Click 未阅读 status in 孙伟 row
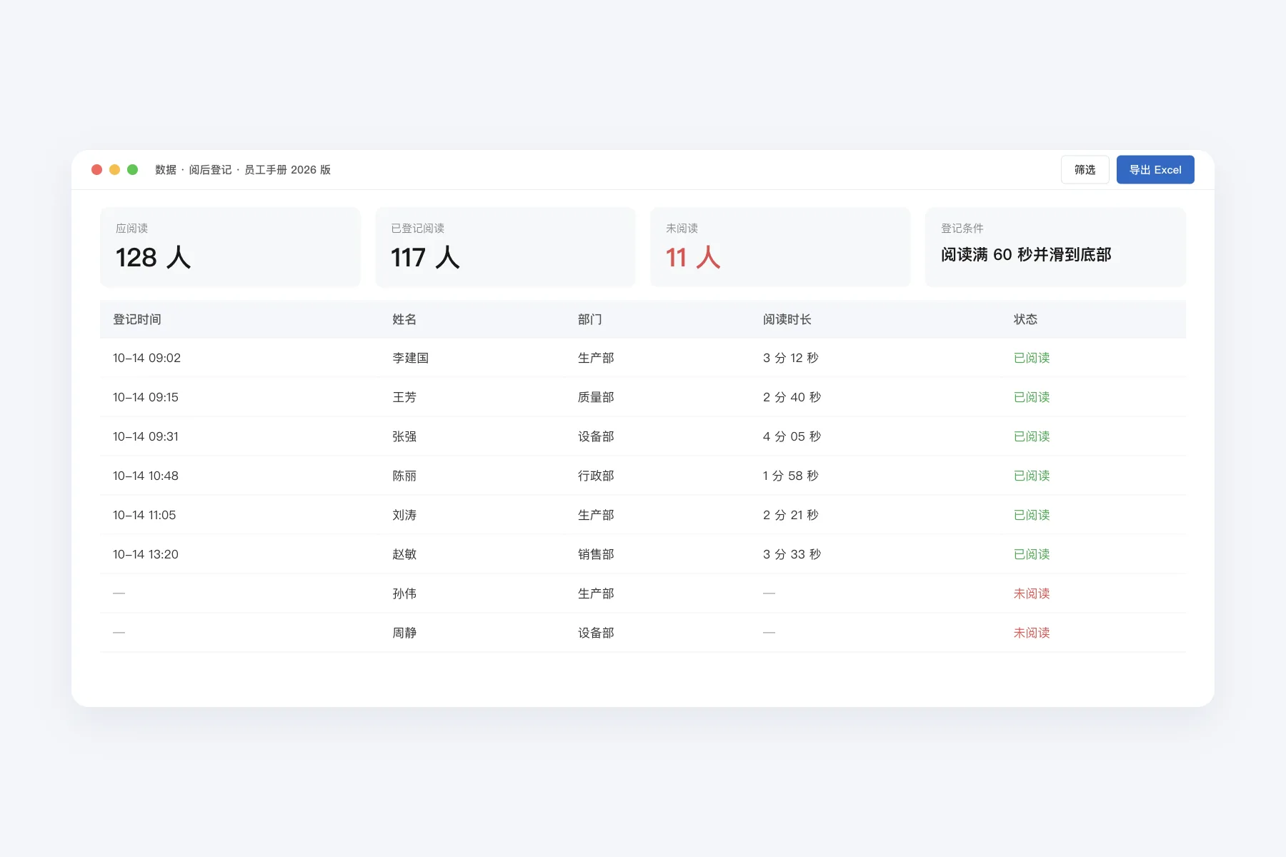This screenshot has width=1286, height=857. tap(1032, 593)
